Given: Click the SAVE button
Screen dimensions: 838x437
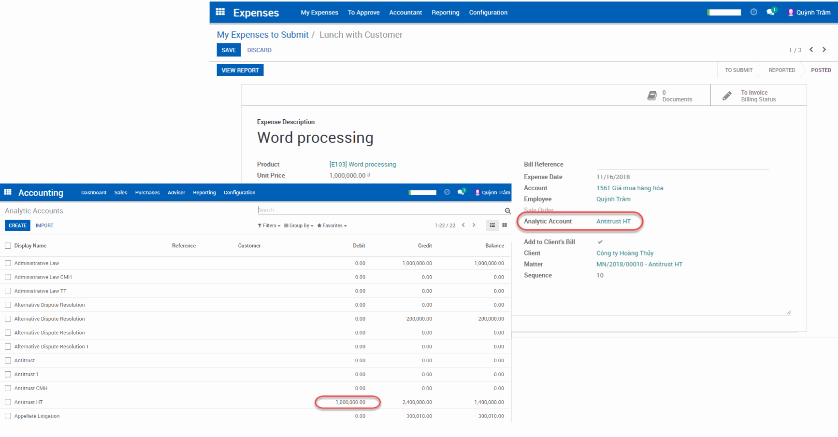Looking at the screenshot, I should coord(229,50).
